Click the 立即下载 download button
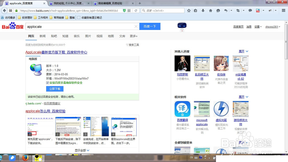 [x=55, y=89]
